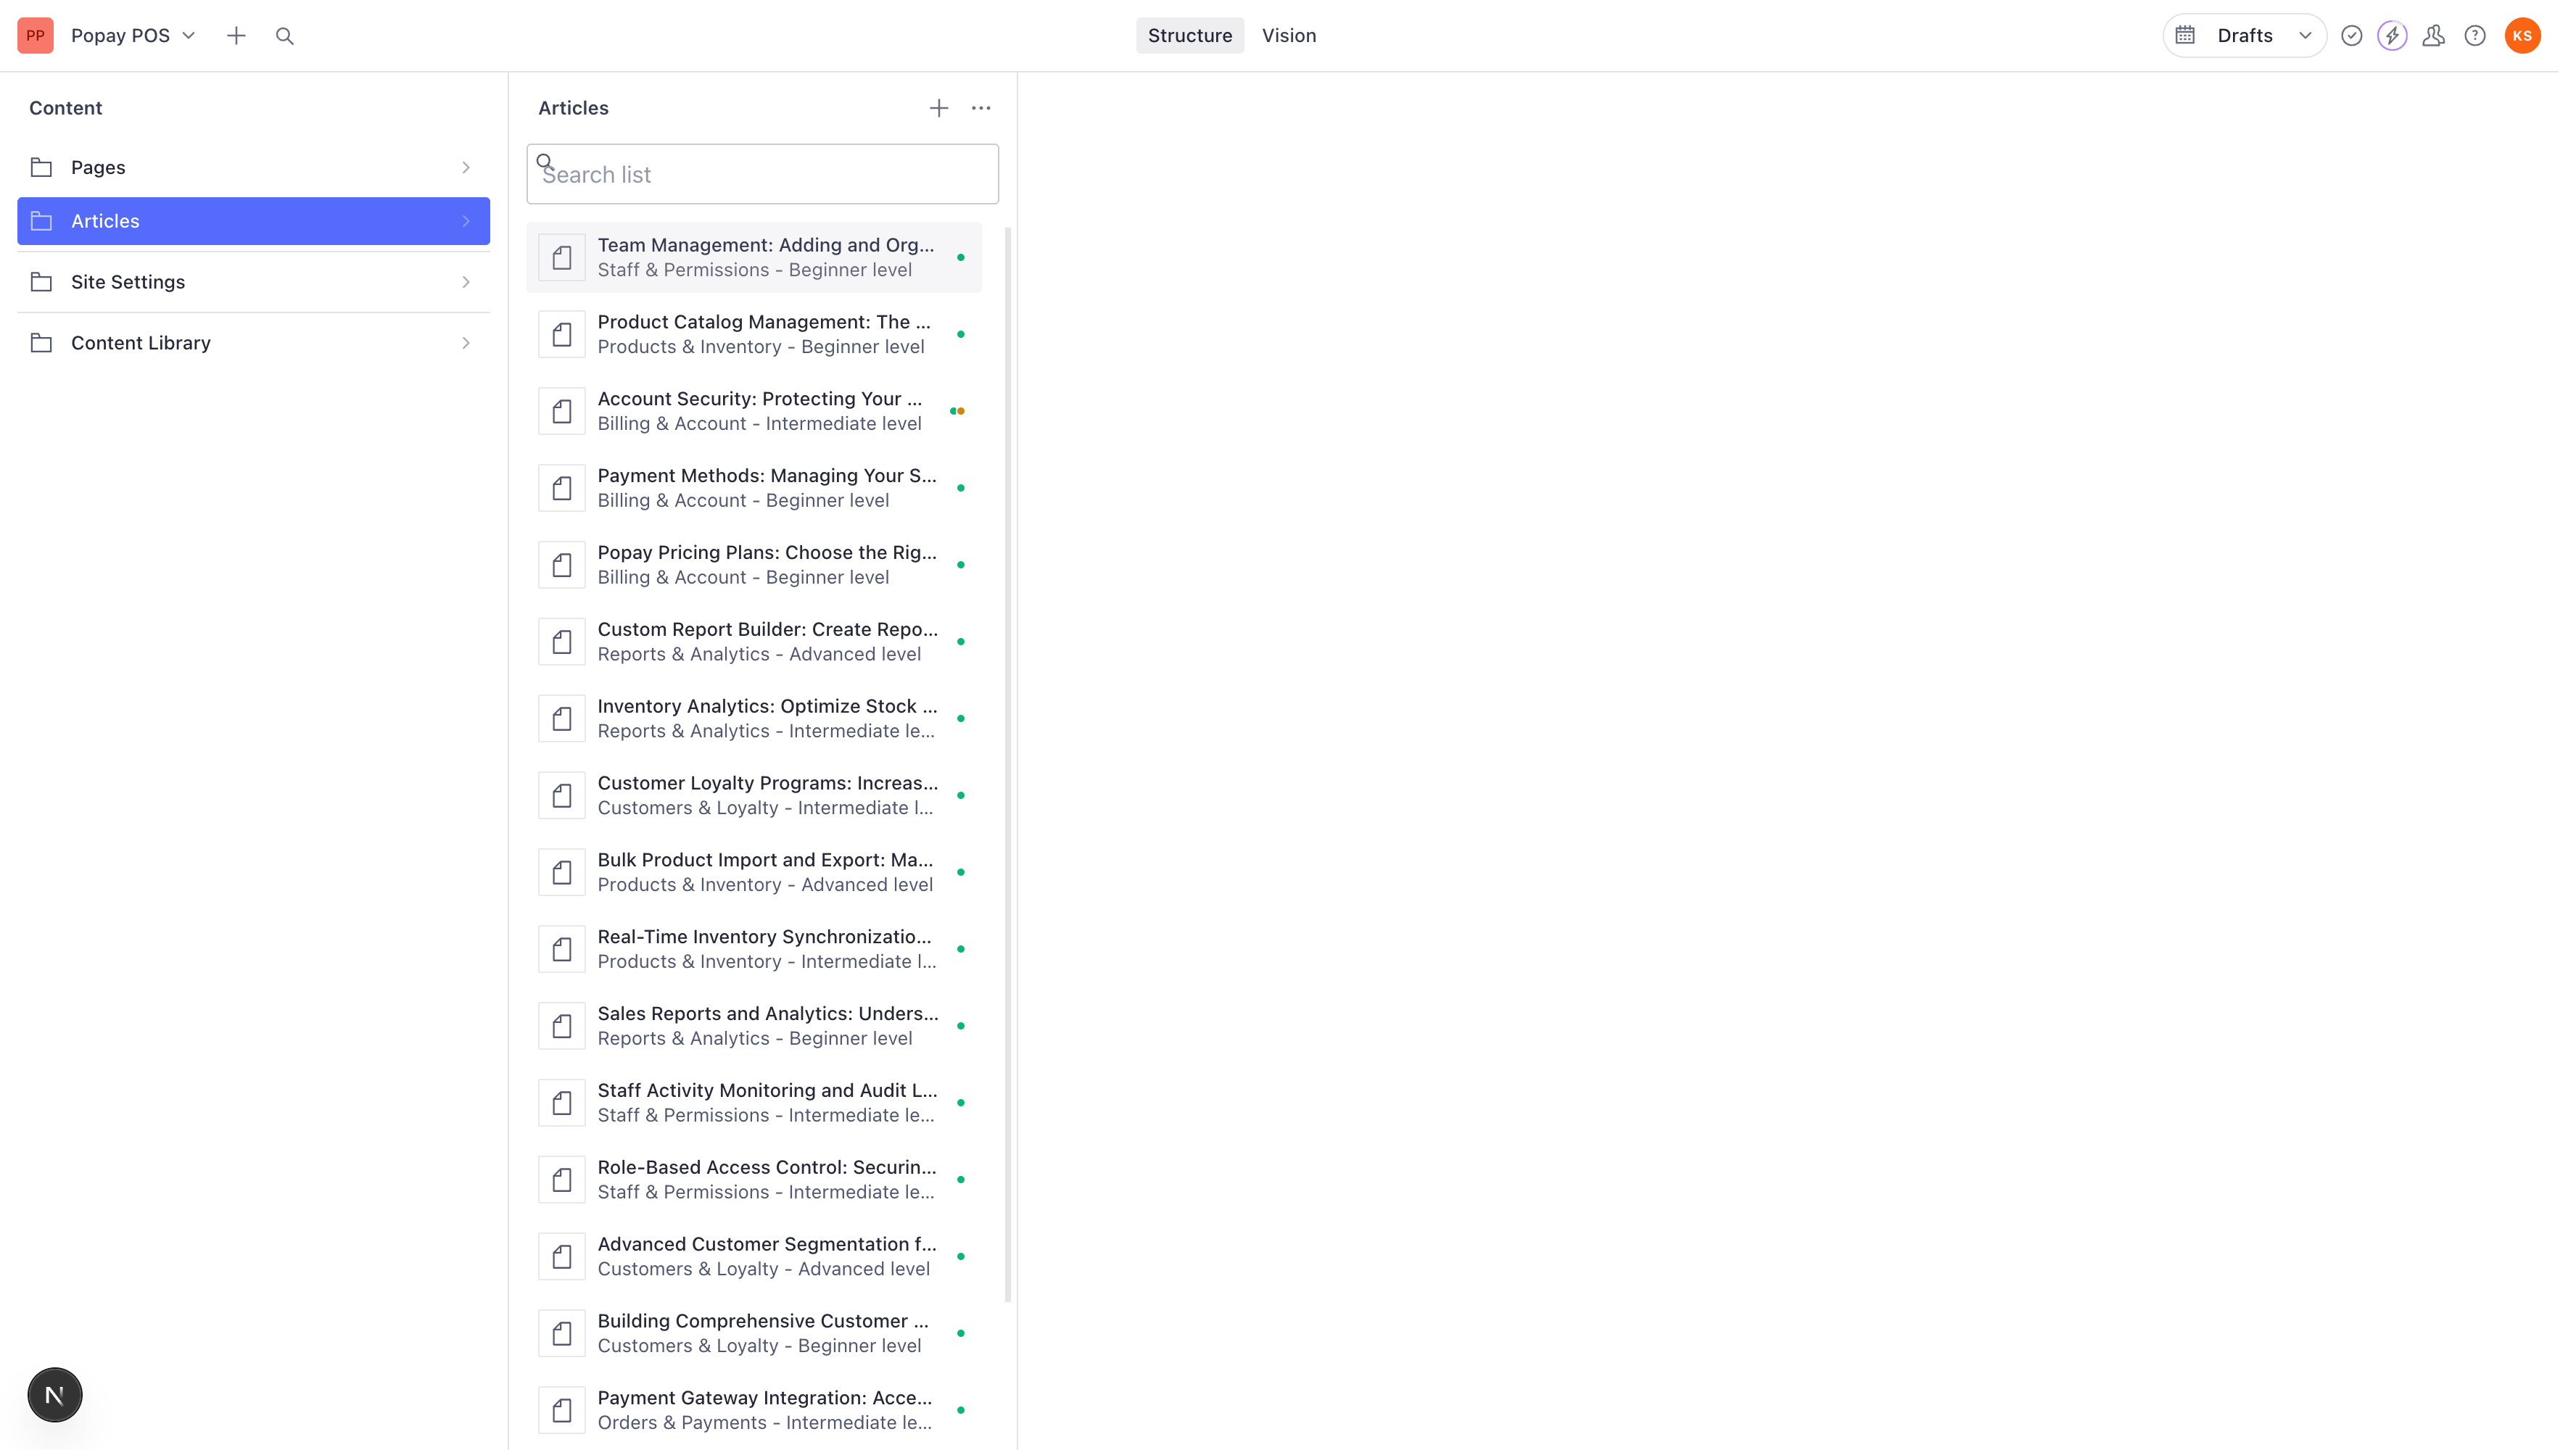This screenshot has height=1450, width=2576.
Task: Open Sales Reports and Analytics article
Action: tap(754, 1027)
